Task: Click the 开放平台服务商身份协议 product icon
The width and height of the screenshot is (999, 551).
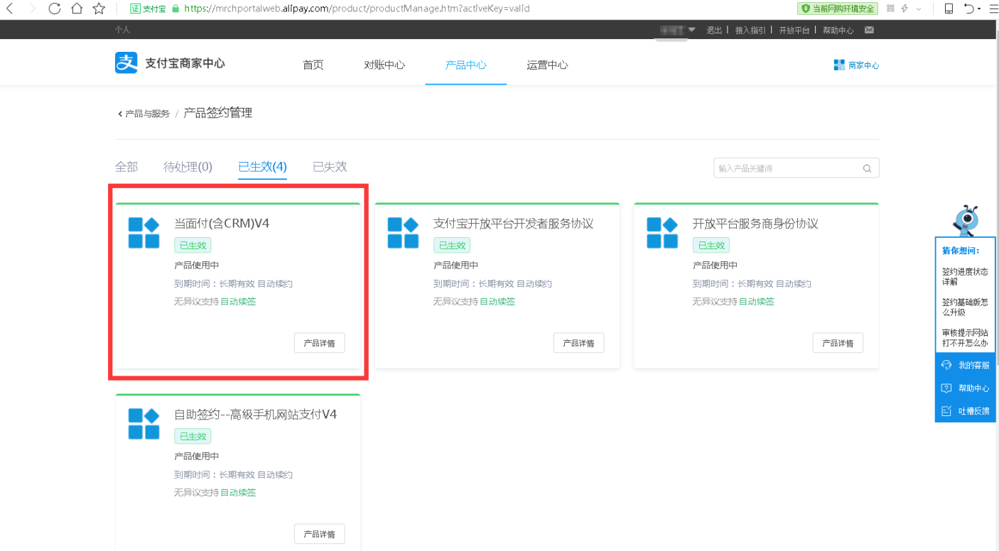Action: coord(662,233)
